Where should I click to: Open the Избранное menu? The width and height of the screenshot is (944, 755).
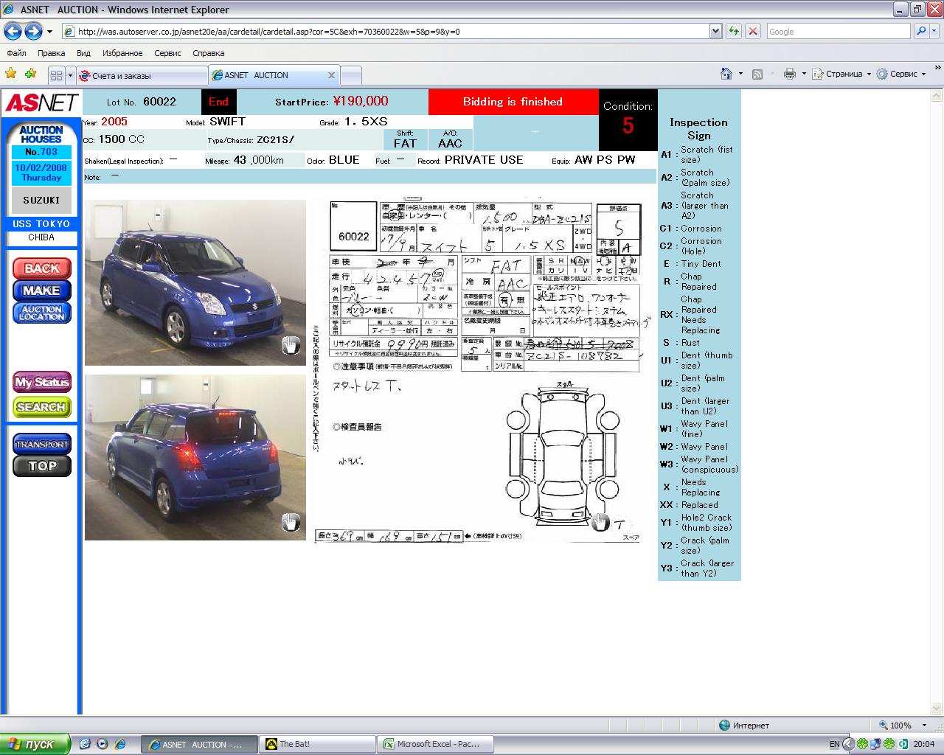[122, 53]
